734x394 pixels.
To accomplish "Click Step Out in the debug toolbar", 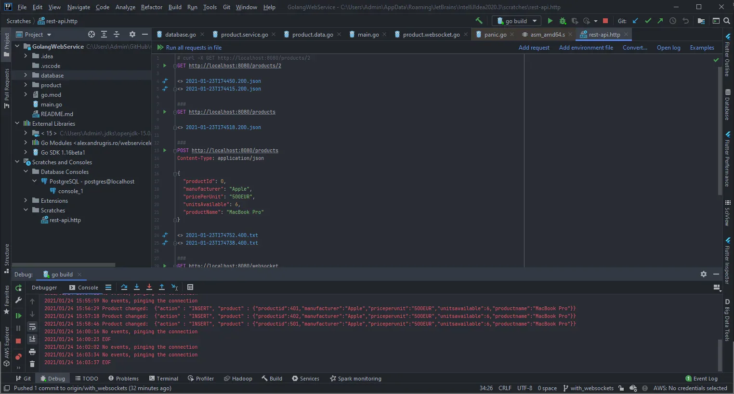I will tap(162, 287).
